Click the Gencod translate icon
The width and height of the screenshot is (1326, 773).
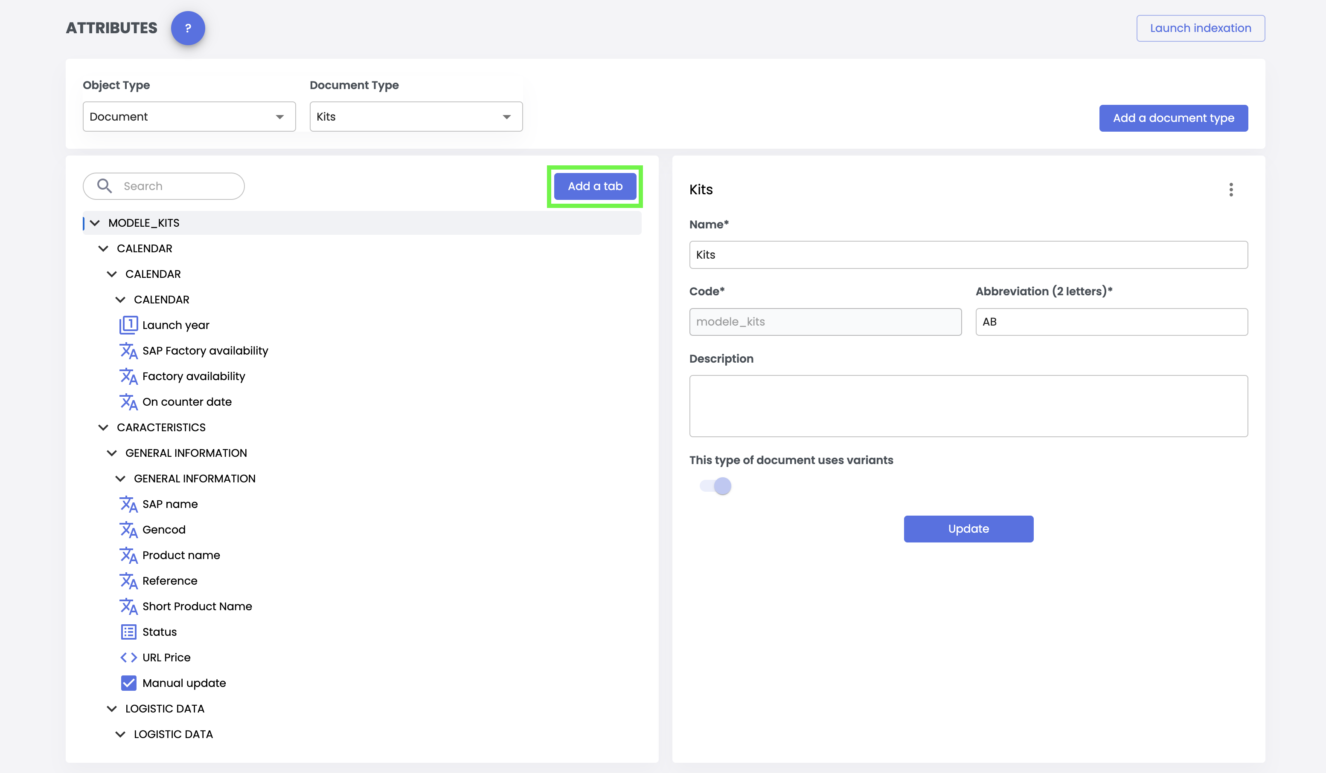tap(128, 530)
